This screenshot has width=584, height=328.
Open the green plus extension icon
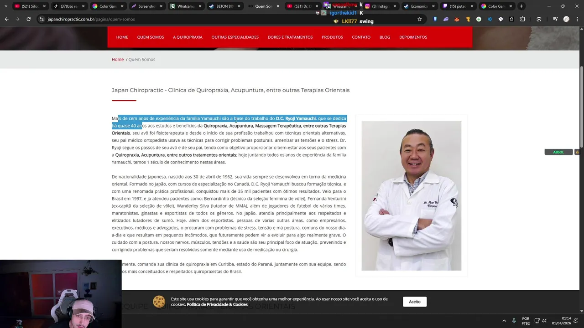tap(479, 19)
